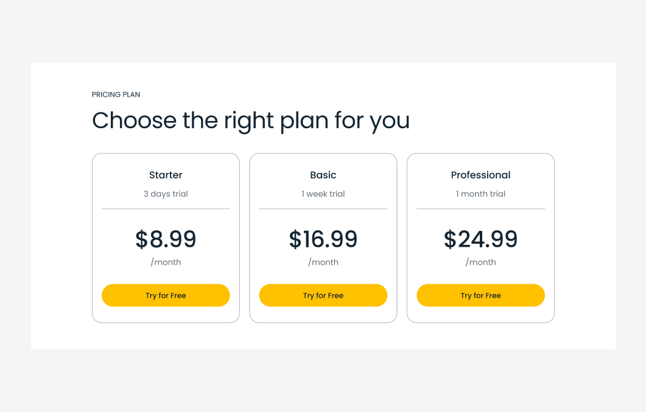Click /month under the Professional price
This screenshot has width=646, height=412.
481,262
